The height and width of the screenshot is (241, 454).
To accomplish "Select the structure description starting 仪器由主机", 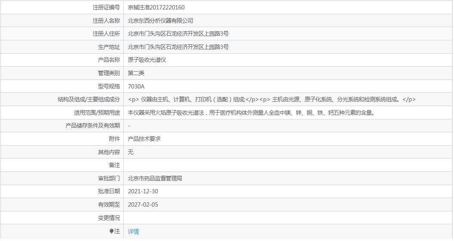I will [x=272, y=100].
